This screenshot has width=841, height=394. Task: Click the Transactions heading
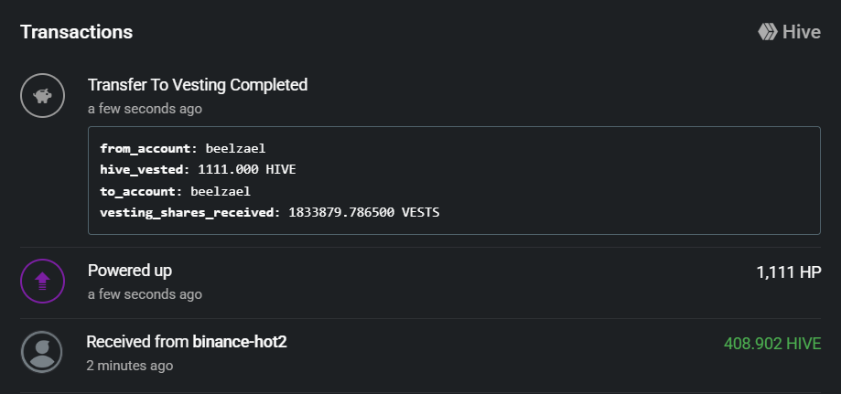point(76,32)
